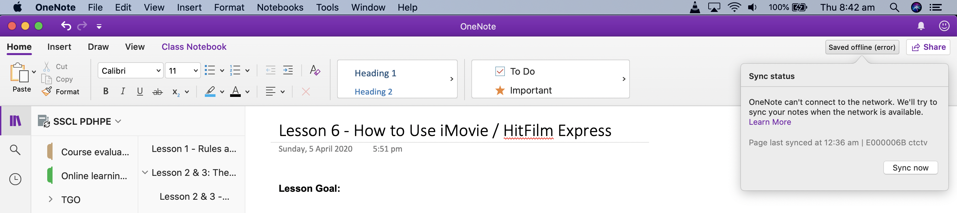Open the Class Notebook tab
Image resolution: width=957 pixels, height=213 pixels.
click(194, 47)
